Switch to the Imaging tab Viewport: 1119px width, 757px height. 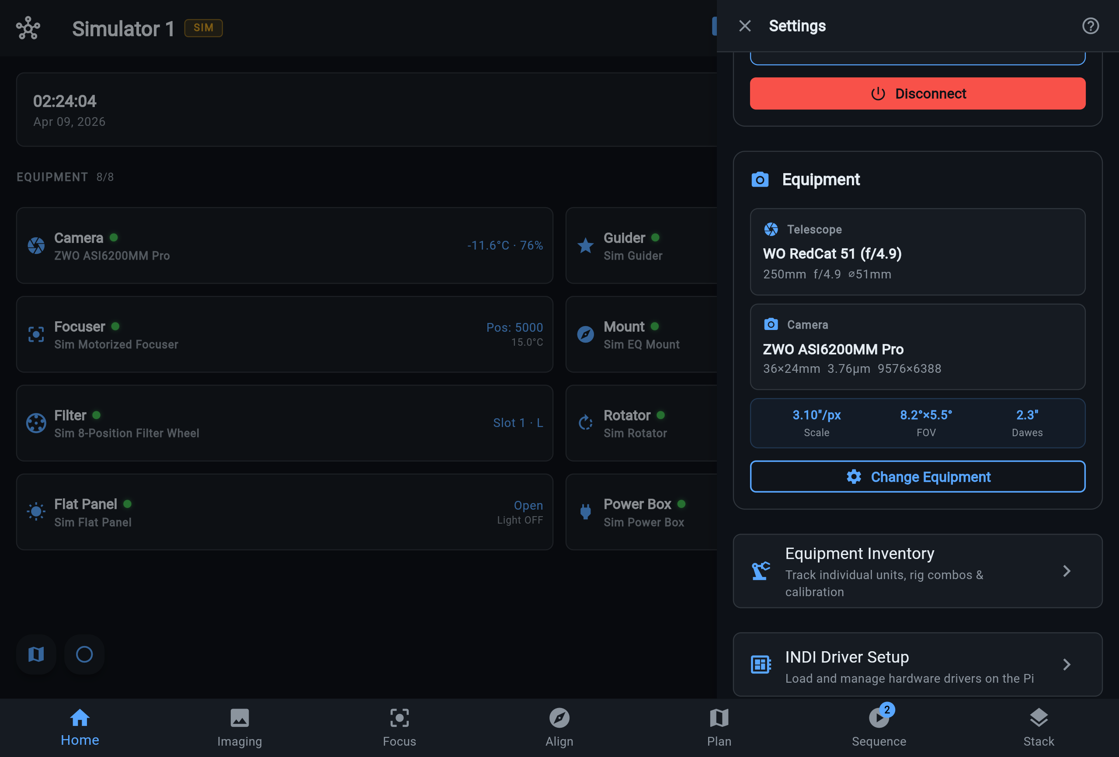point(240,728)
